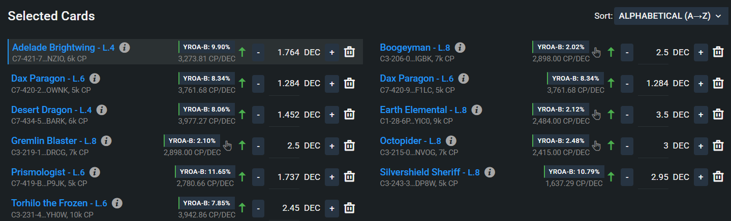This screenshot has width=731, height=221.
Task: Click green up arrow for Prismologist
Action: [242, 177]
